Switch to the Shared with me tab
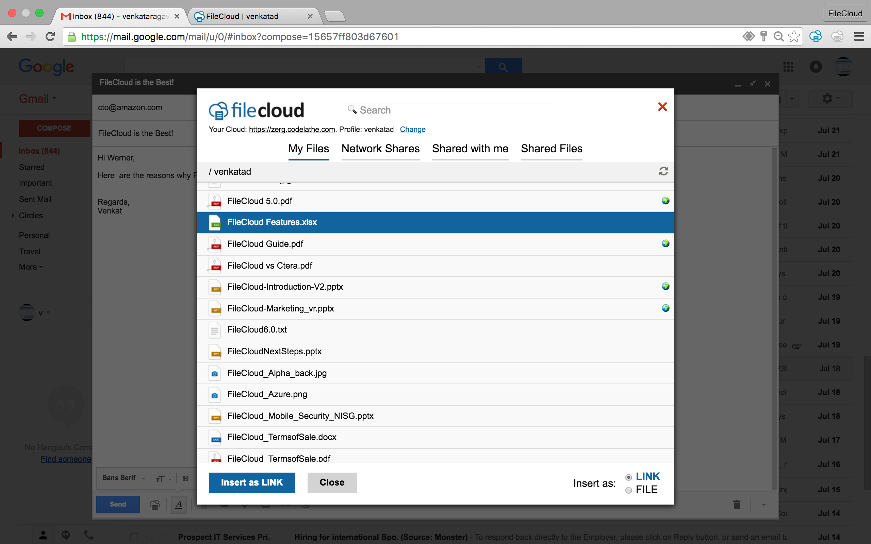The height and width of the screenshot is (544, 871). point(470,148)
